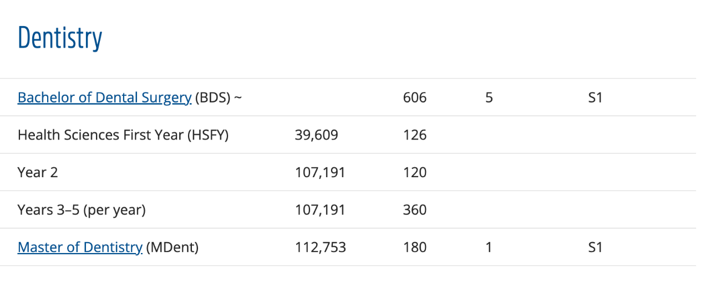Select the 107,191 fee in the Year 2 row
This screenshot has width=710, height=283.
click(320, 172)
